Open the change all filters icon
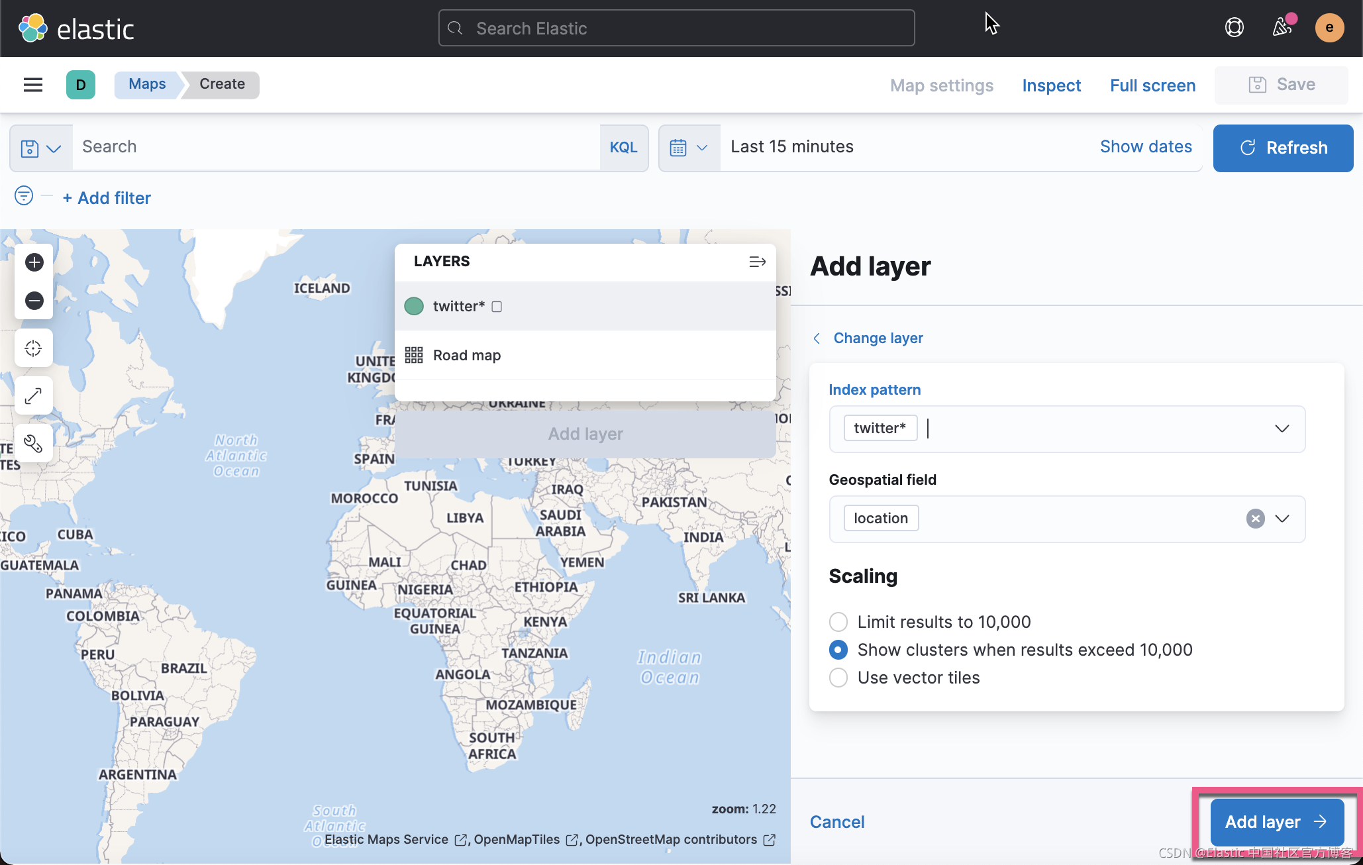 coord(24,196)
